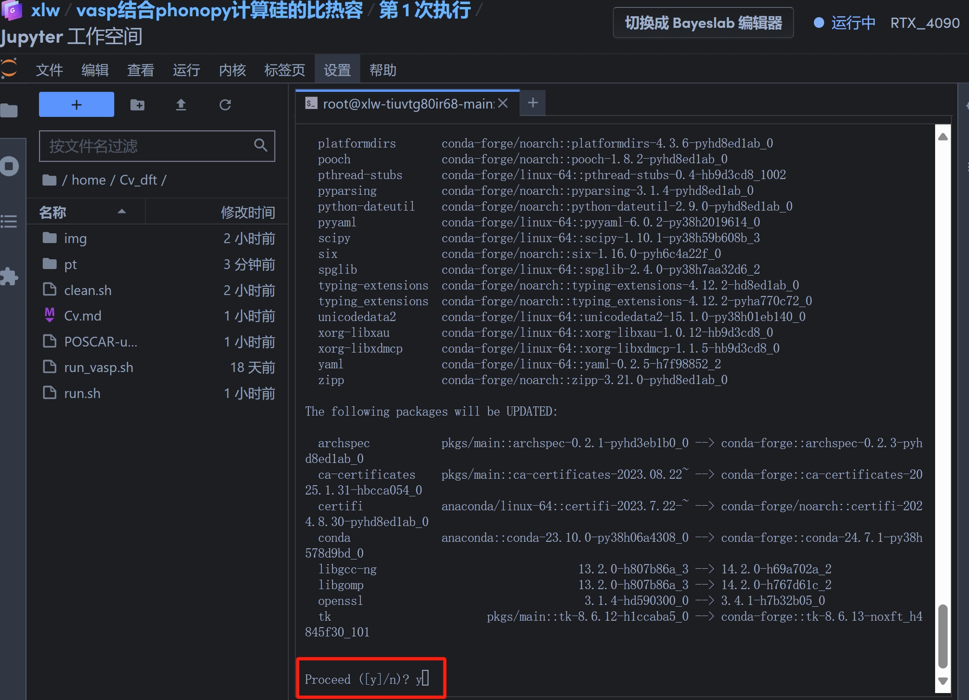Click the terminal icon on the tab
This screenshot has width=969, height=700.
click(x=311, y=103)
